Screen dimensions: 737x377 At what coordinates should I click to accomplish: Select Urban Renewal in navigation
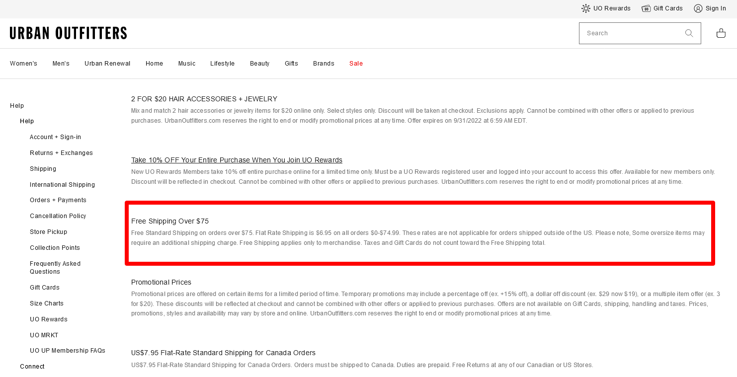(107, 64)
